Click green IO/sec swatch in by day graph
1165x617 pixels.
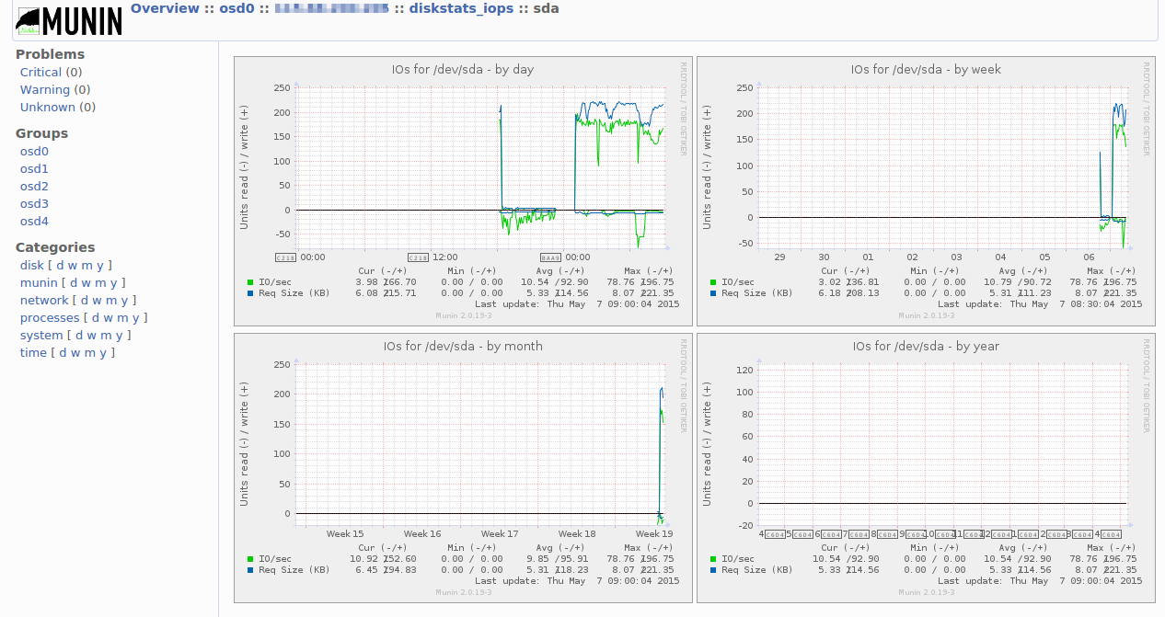250,282
